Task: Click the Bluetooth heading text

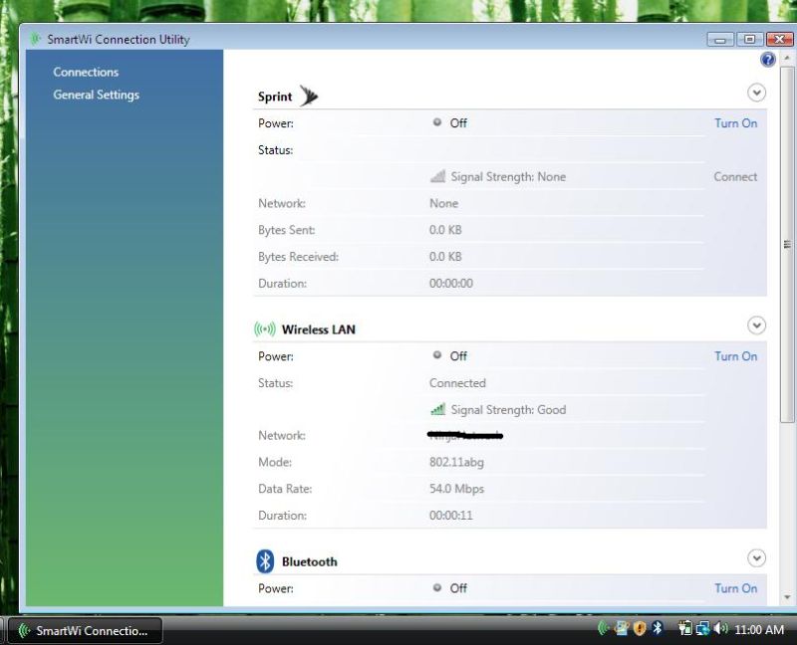Action: pos(310,561)
